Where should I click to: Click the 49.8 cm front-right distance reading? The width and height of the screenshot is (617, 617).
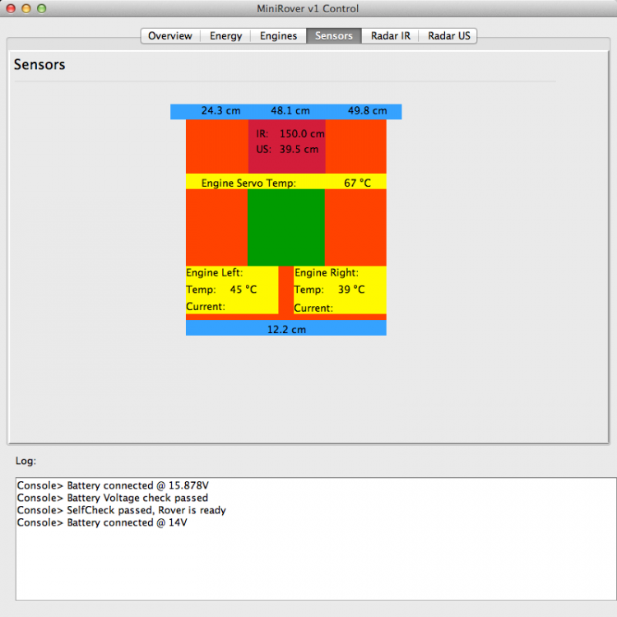click(x=367, y=111)
